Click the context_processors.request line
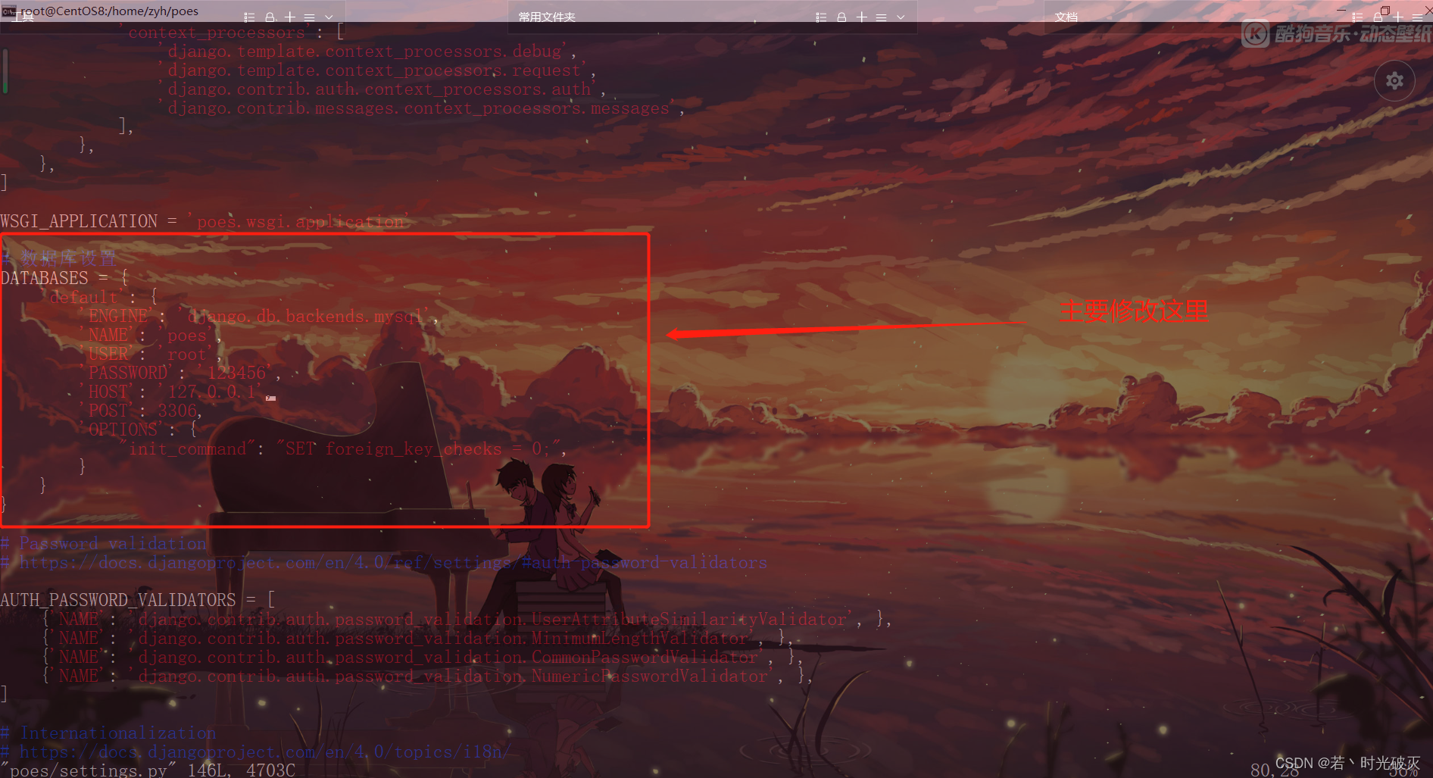The height and width of the screenshot is (778, 1433). (377, 70)
